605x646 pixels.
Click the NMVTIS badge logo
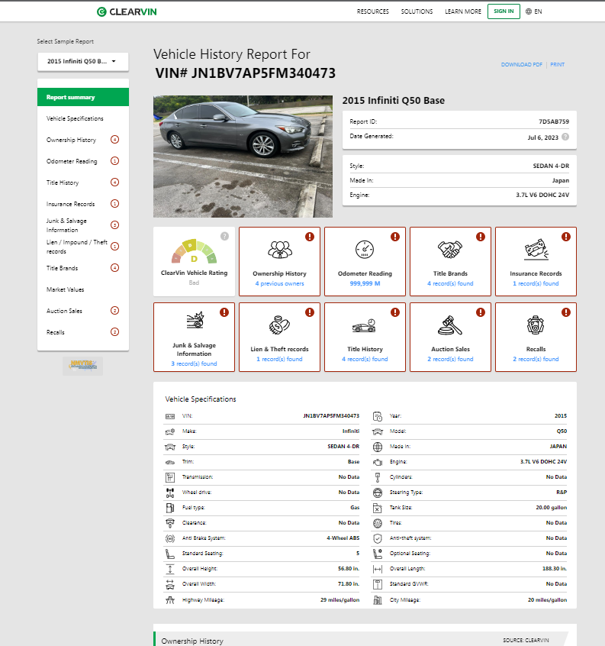click(x=82, y=366)
